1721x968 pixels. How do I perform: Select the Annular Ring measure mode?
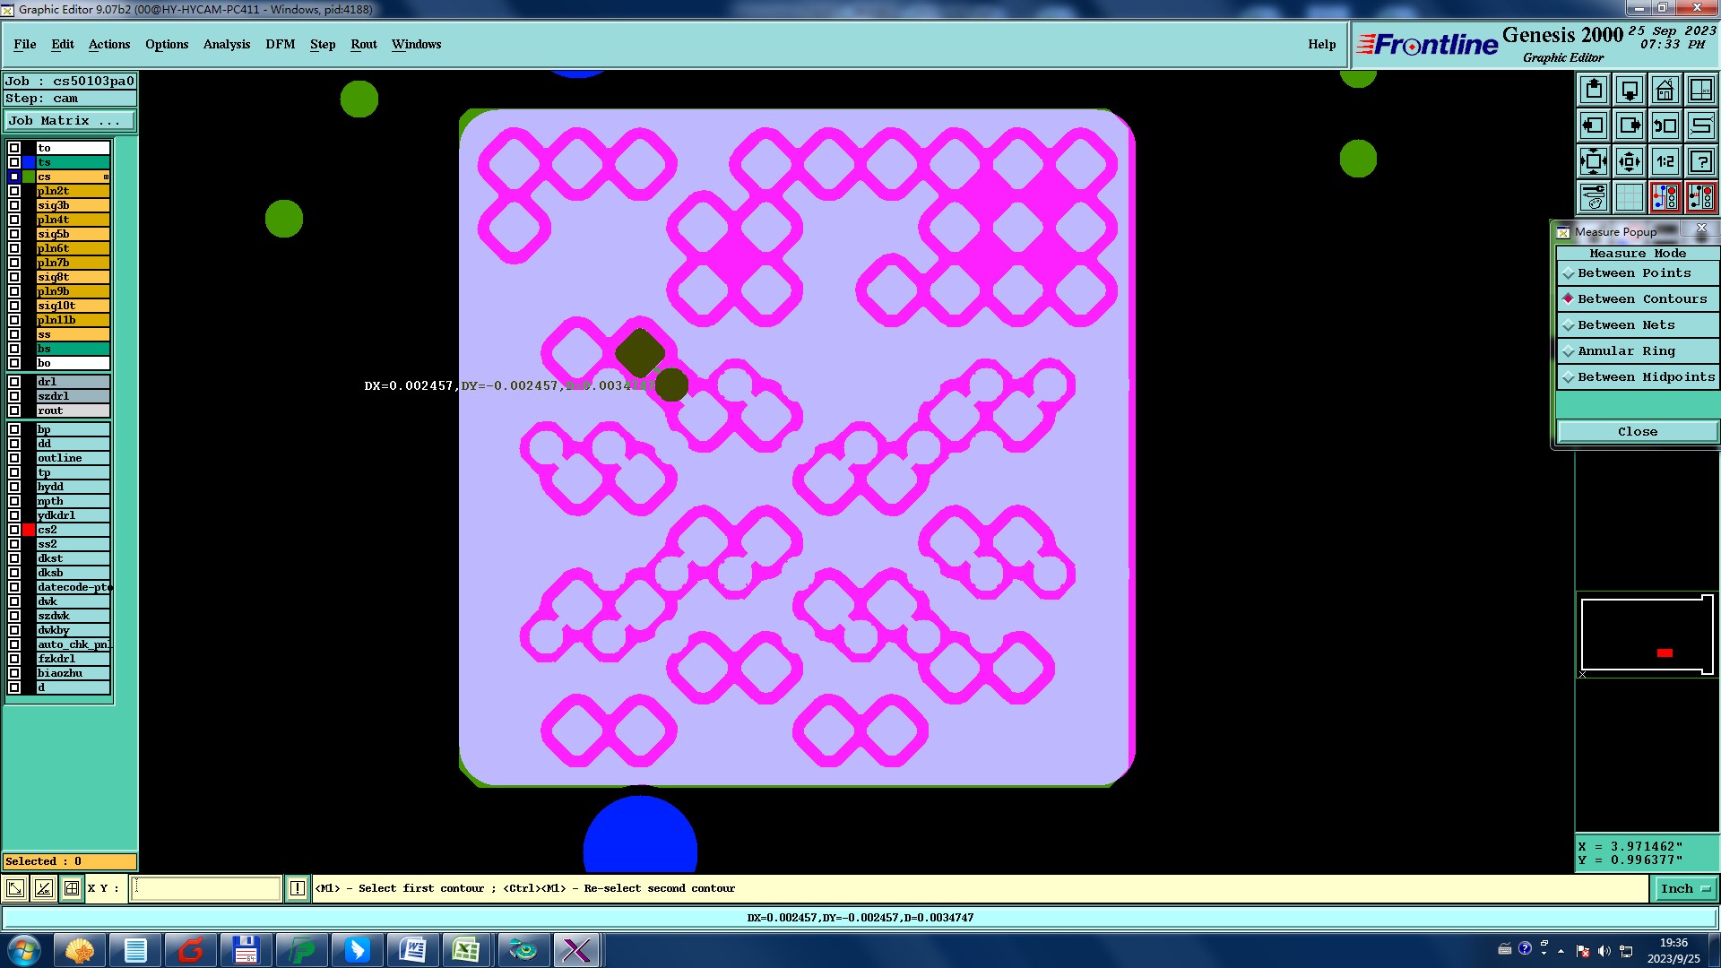[1638, 351]
